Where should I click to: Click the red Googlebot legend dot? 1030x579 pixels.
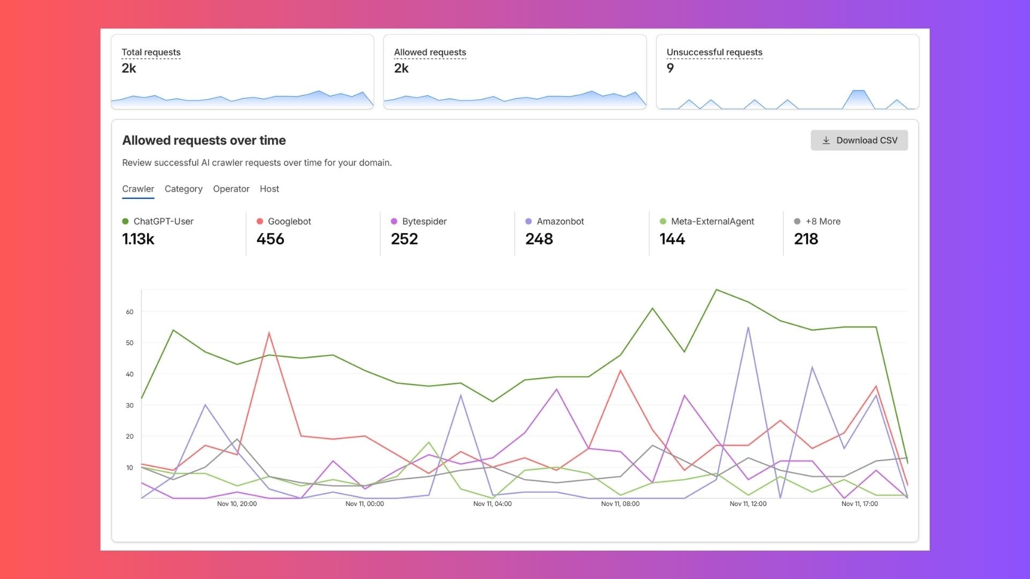260,221
